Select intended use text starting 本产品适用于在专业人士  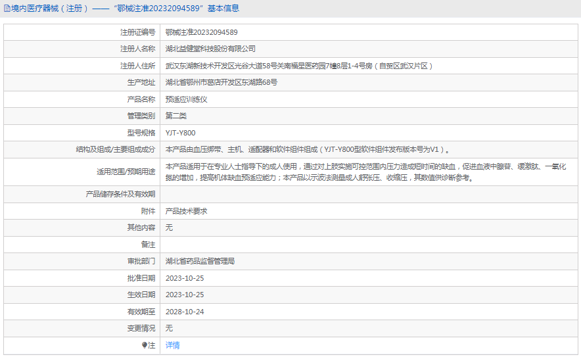click(x=365, y=172)
